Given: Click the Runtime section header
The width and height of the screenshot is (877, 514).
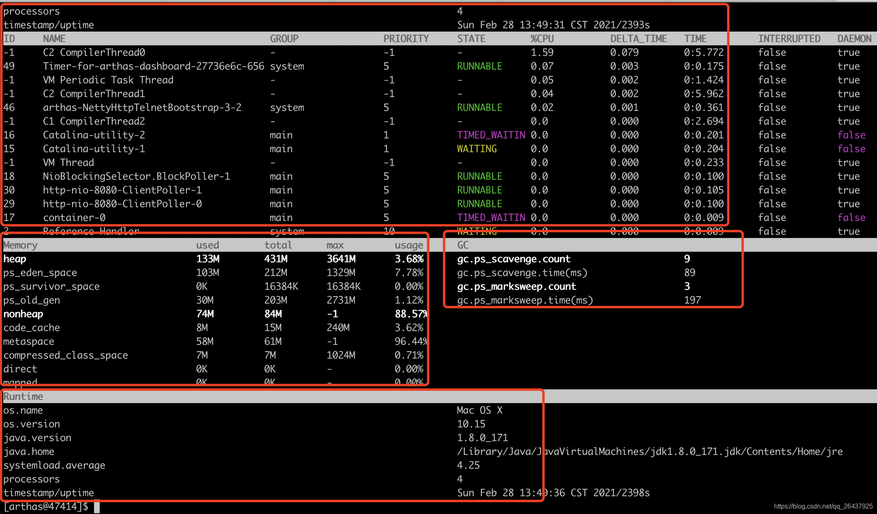Looking at the screenshot, I should tap(23, 397).
